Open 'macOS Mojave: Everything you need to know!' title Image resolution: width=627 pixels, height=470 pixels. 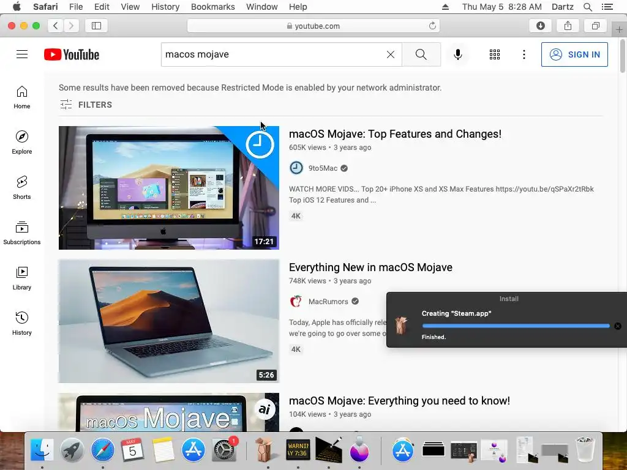(x=399, y=401)
